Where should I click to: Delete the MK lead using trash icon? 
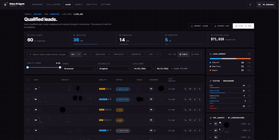199,120
